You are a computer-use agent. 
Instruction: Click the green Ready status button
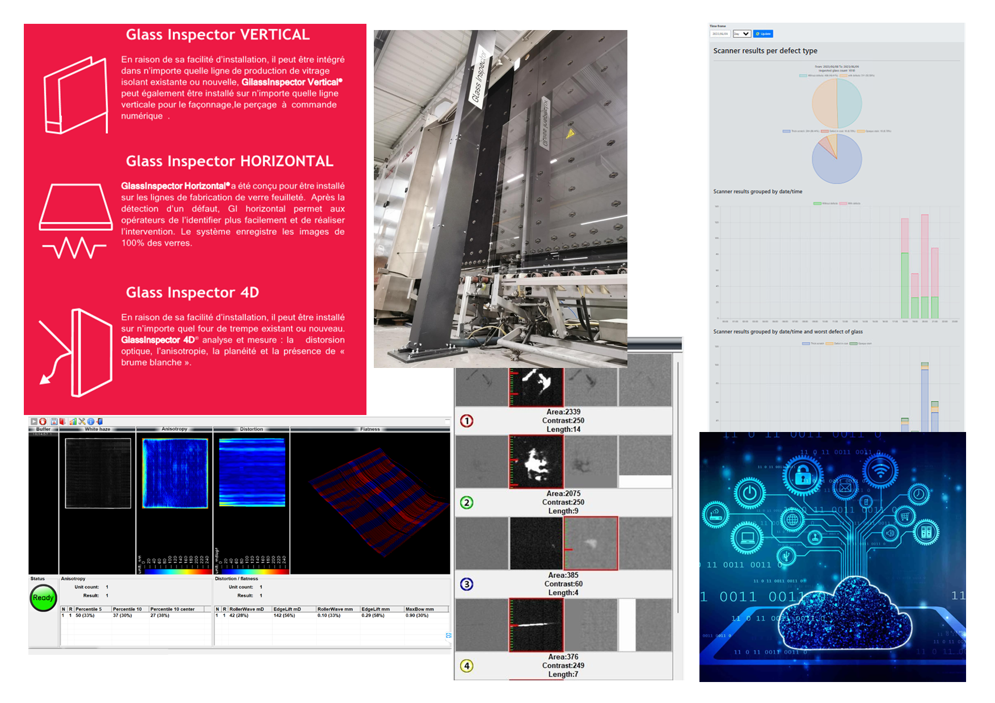43,598
